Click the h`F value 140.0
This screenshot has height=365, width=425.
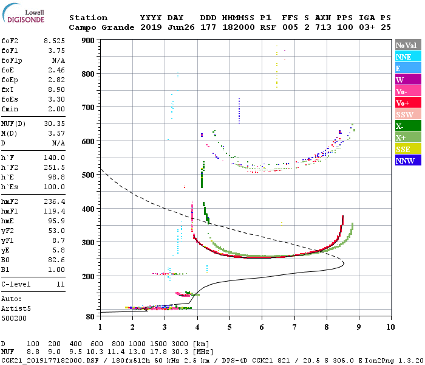54,158
